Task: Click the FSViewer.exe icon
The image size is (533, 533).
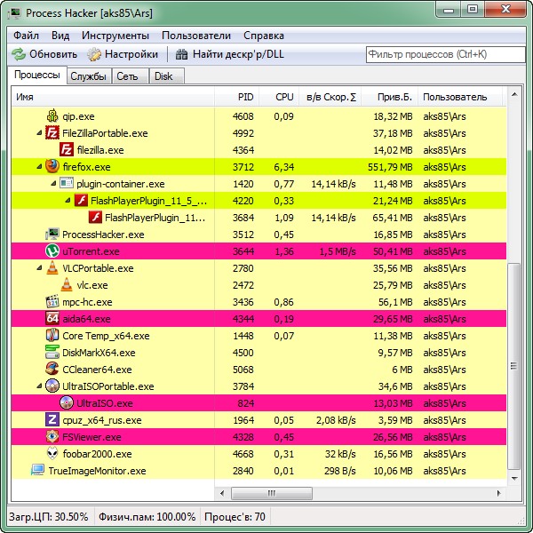Action: (52, 437)
